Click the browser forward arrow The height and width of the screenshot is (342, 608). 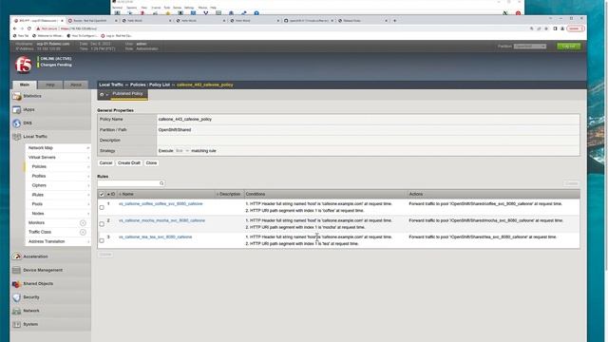[x=22, y=28]
